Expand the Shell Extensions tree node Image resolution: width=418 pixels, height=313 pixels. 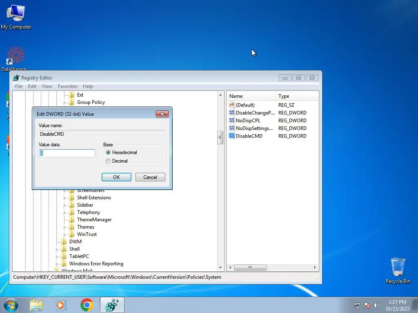point(64,198)
